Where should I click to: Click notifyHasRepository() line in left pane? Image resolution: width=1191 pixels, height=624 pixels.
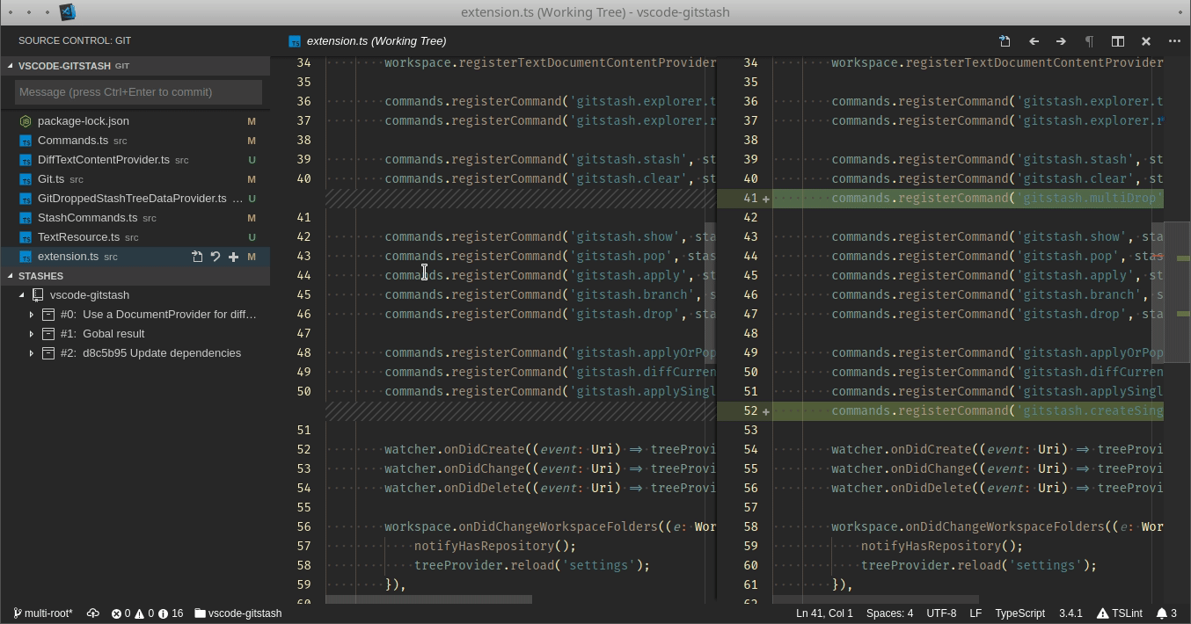(495, 546)
